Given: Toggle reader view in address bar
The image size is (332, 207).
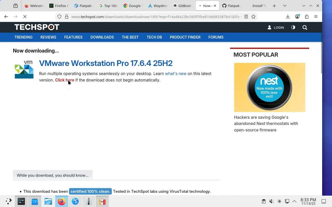Looking at the screenshot, I should (x=246, y=17).
